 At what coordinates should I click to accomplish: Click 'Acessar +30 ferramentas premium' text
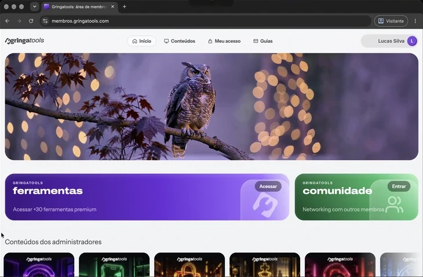coord(54,209)
